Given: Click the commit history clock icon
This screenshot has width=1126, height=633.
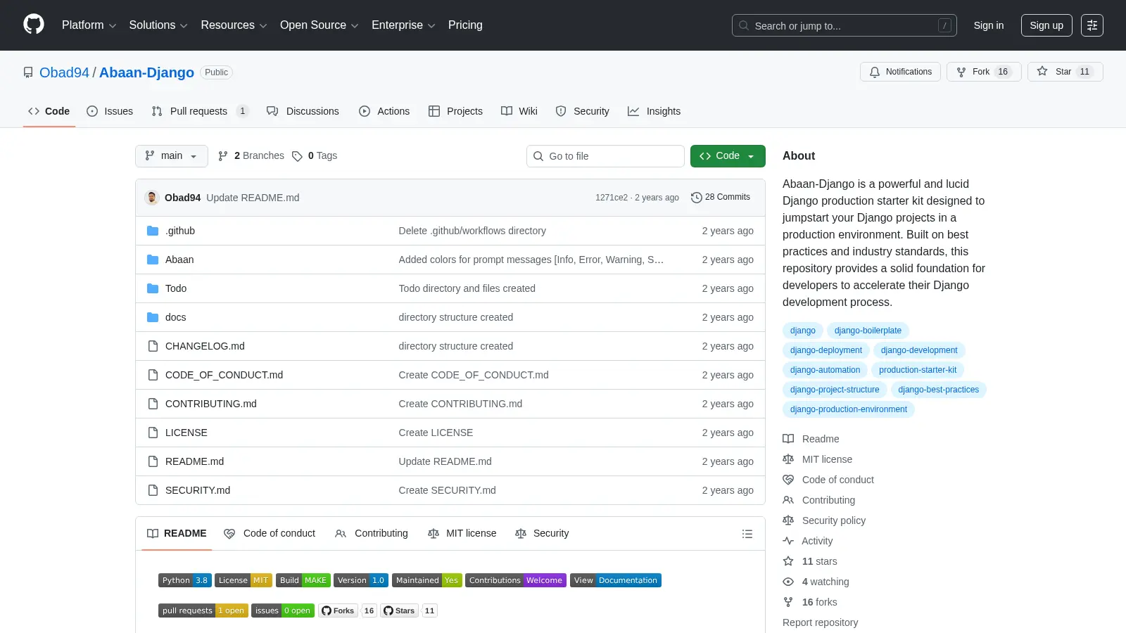Looking at the screenshot, I should 697,198.
